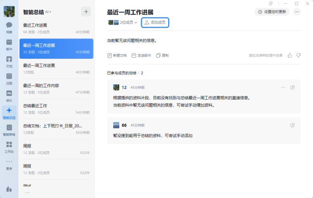This screenshot has height=198, width=313.
Task: Click the name 66 in summary card
Action: point(124,125)
